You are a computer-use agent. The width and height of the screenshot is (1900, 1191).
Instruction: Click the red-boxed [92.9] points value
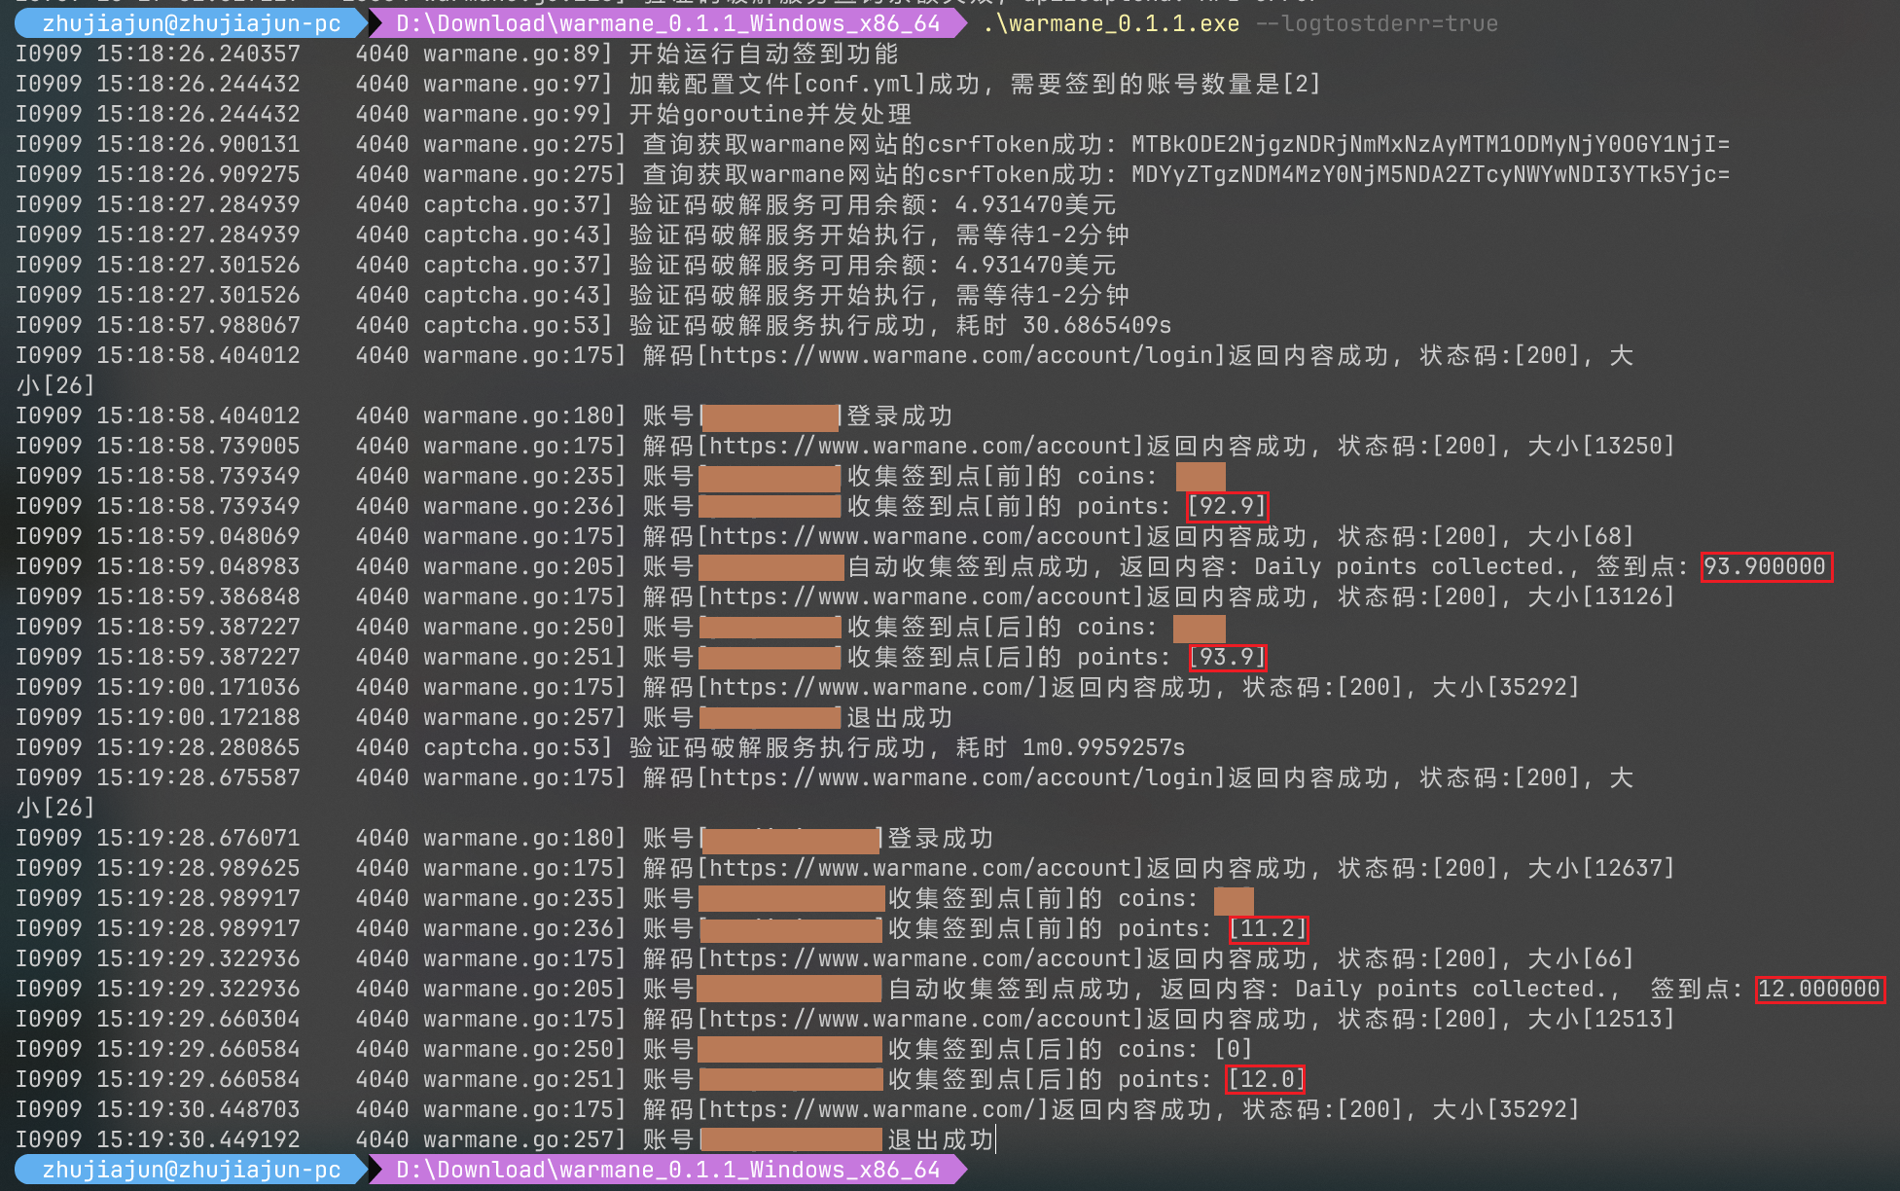coord(1227,506)
